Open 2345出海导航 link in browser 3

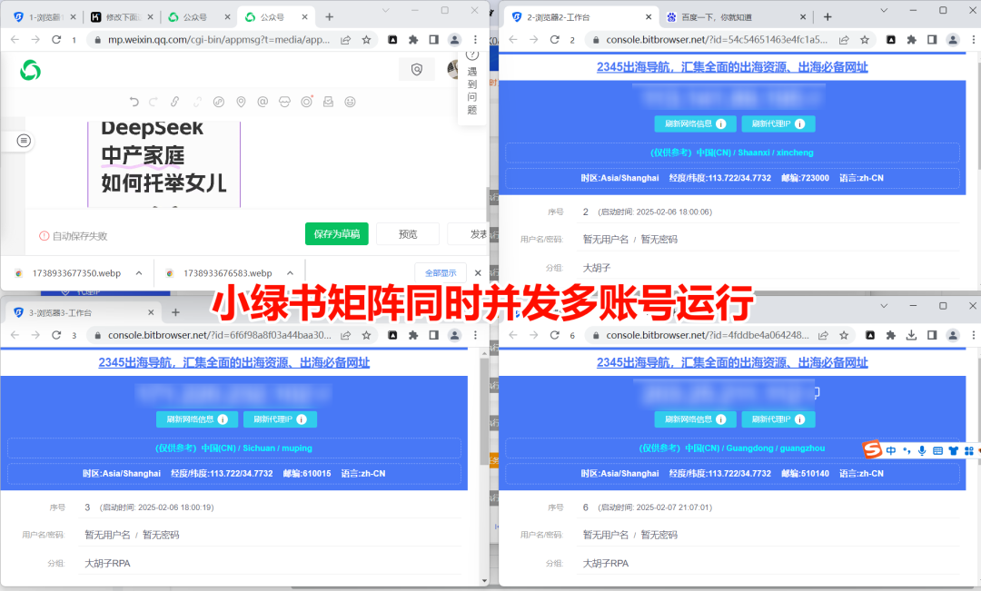[234, 363]
